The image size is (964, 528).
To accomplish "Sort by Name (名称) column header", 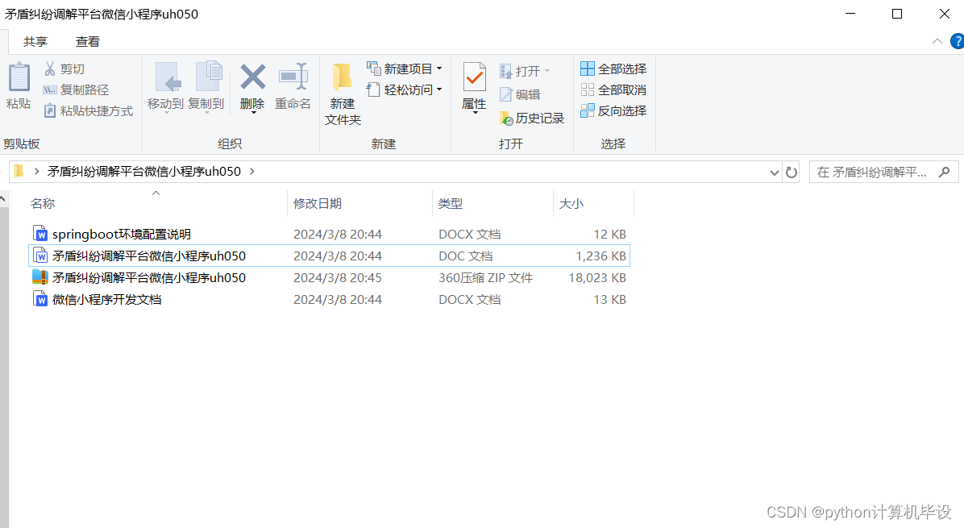I will [x=156, y=203].
